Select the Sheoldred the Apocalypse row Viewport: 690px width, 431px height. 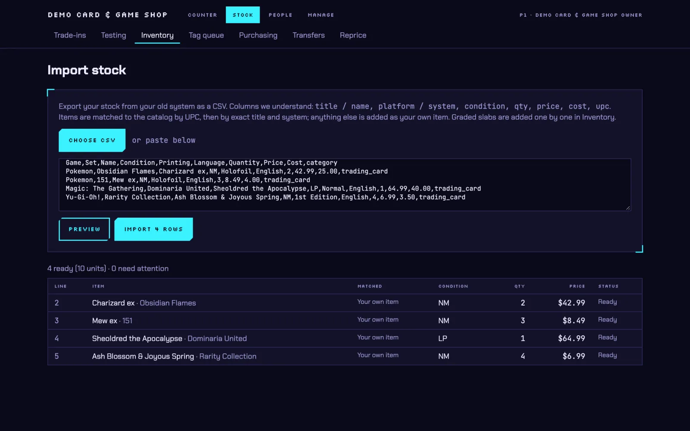[345, 338]
